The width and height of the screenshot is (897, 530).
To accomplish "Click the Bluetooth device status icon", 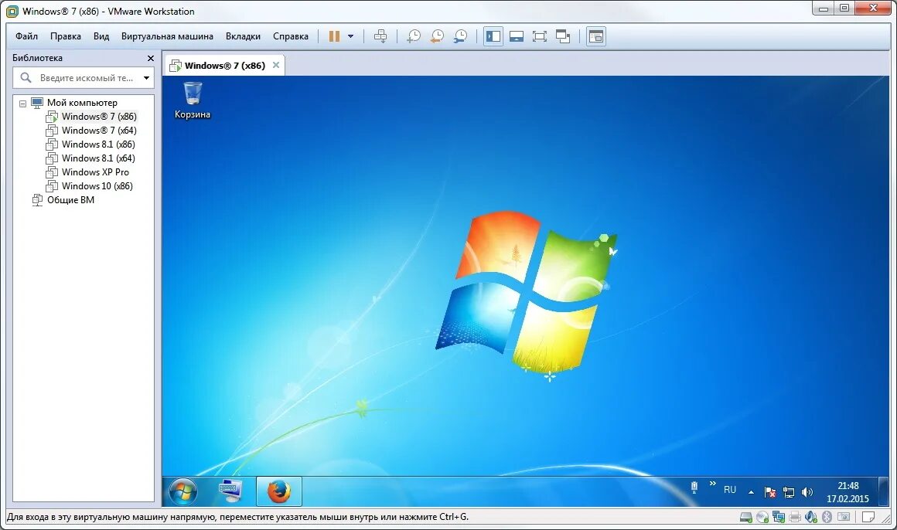I will coord(827,518).
